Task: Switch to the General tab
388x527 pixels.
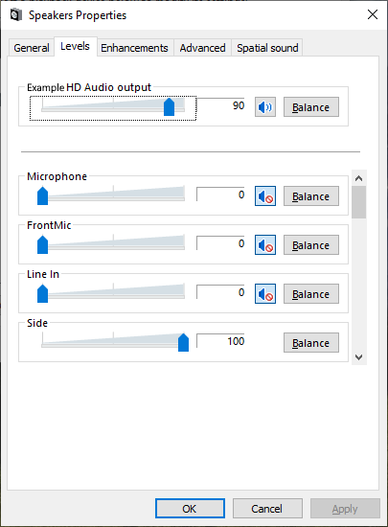Action: (x=32, y=48)
